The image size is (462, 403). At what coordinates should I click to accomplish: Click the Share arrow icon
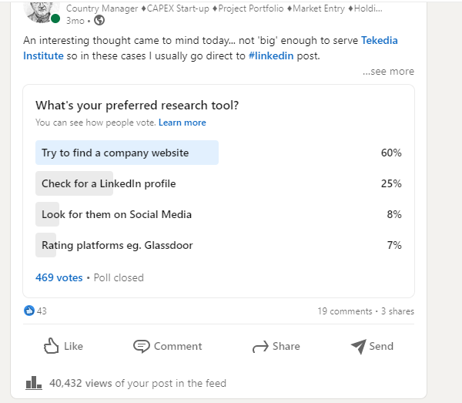tap(260, 347)
